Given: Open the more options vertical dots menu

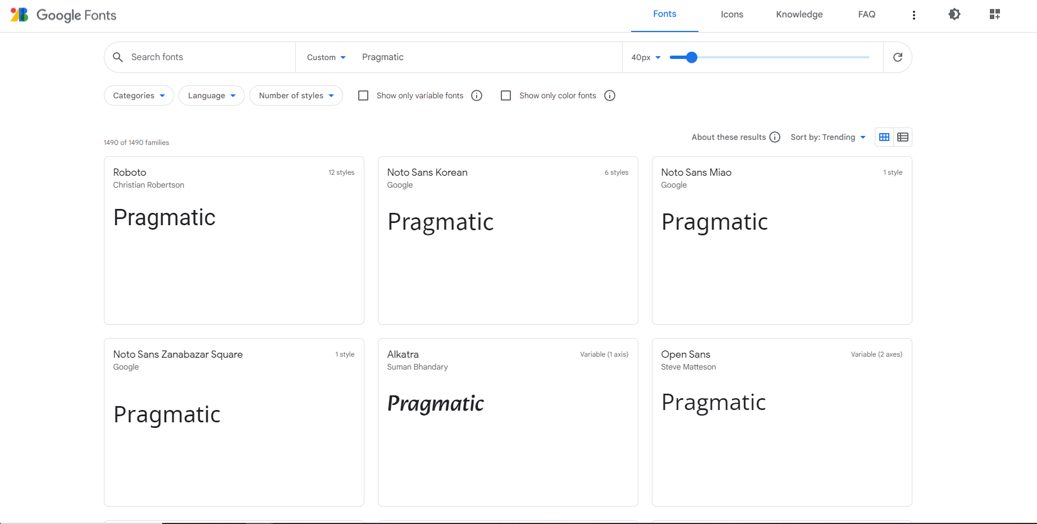Looking at the screenshot, I should (x=914, y=15).
